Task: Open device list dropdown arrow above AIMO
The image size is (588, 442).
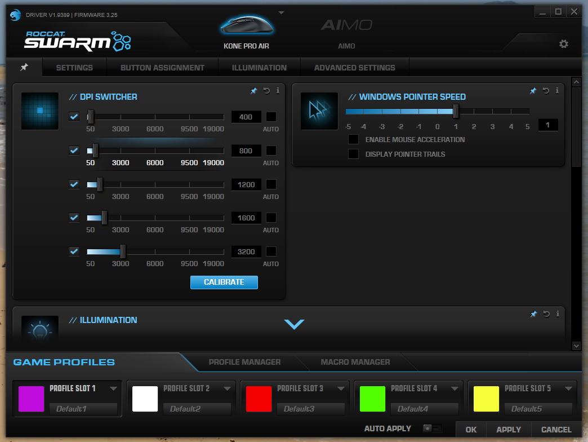Action: pyautogui.click(x=281, y=13)
